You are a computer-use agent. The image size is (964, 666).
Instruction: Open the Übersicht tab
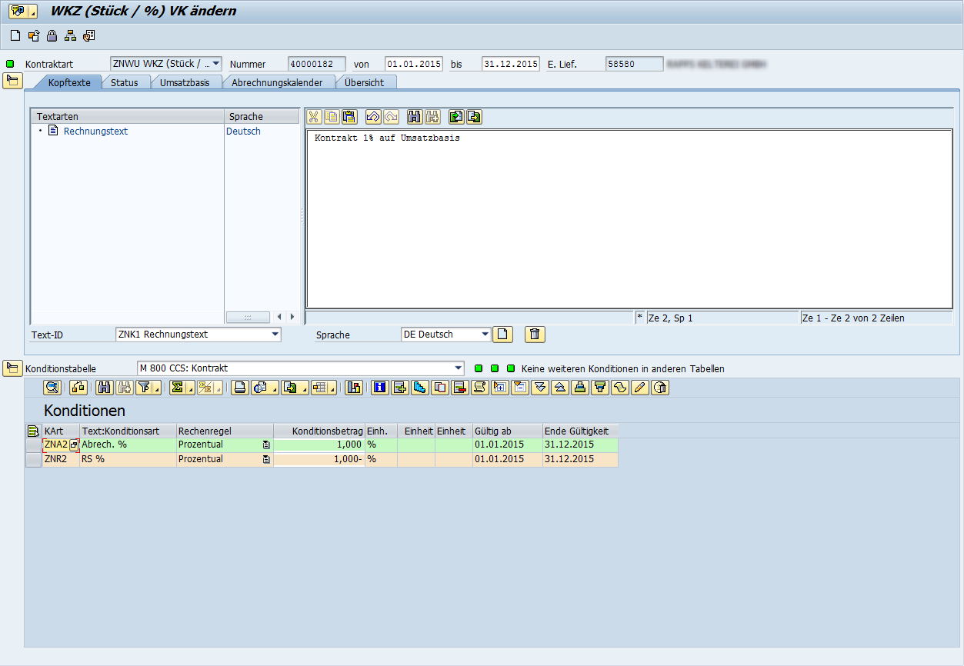point(364,82)
